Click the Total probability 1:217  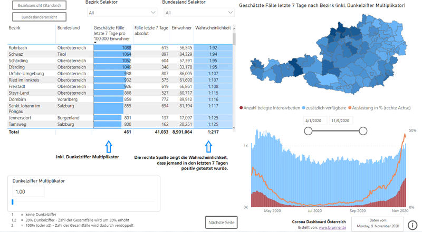(x=213, y=132)
